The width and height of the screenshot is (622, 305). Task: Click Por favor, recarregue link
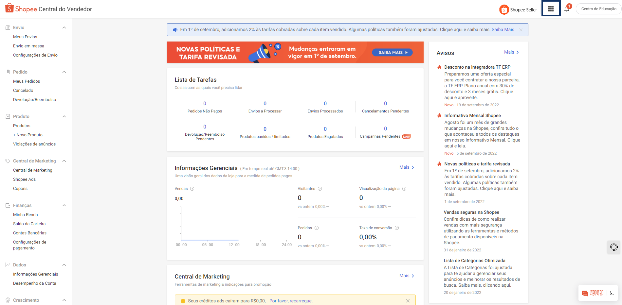tap(291, 301)
